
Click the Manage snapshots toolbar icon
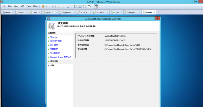pyautogui.click(x=68, y=6)
